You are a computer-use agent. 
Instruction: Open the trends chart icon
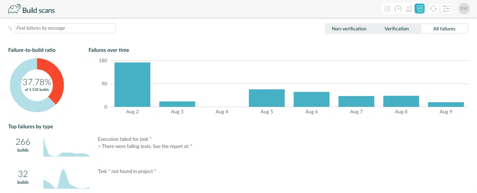409,9
